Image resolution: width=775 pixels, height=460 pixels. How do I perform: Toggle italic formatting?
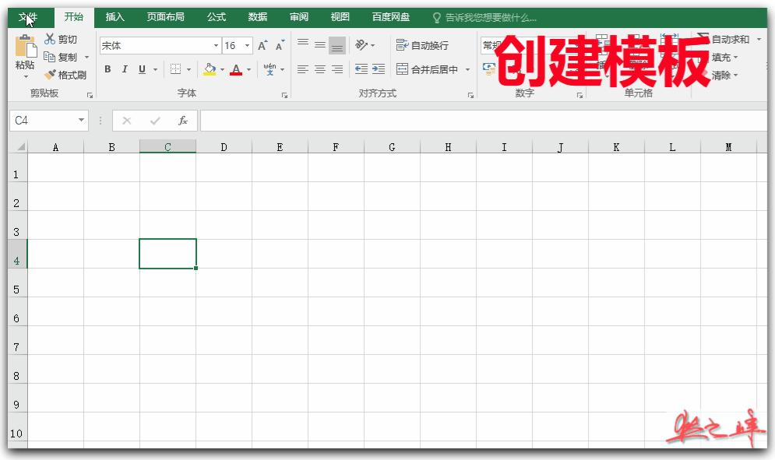coord(125,69)
